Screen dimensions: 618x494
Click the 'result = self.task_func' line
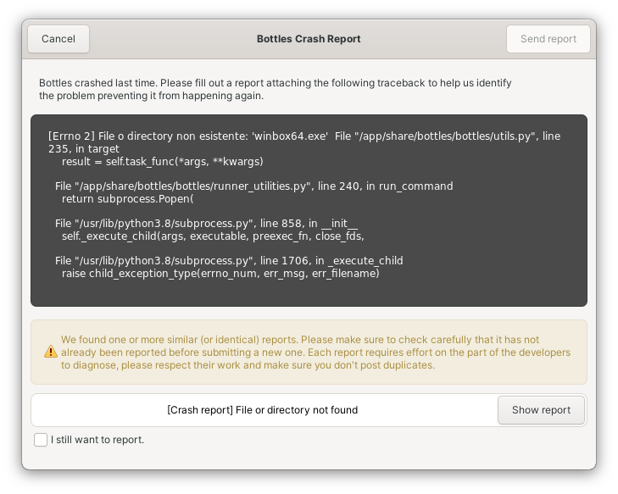point(163,162)
